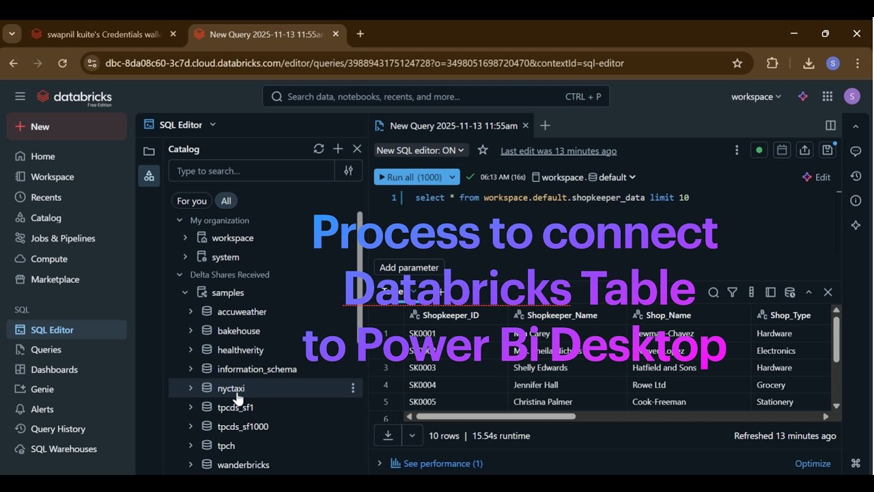This screenshot has height=492, width=874.
Task: Click the New button
Action: [x=66, y=126]
